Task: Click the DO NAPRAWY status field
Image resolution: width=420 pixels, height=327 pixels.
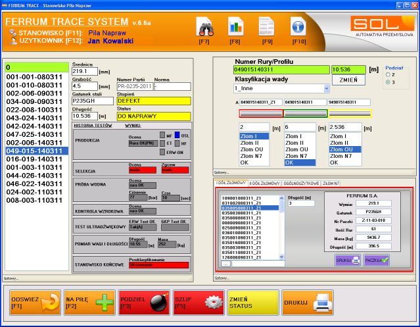Action: [x=154, y=116]
